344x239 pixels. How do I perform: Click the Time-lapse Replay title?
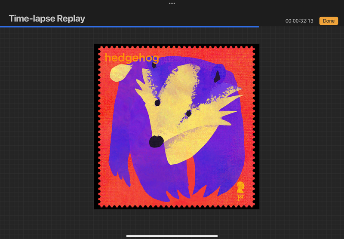tap(47, 18)
